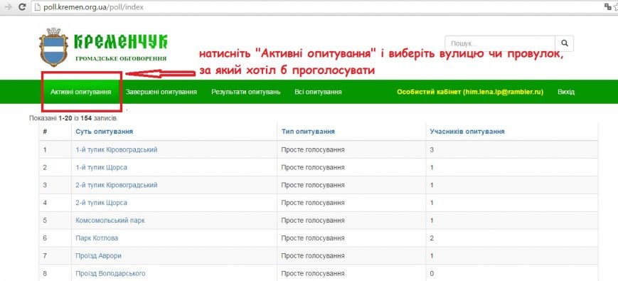
Task: Click the Вихід logout link
Action: point(566,92)
